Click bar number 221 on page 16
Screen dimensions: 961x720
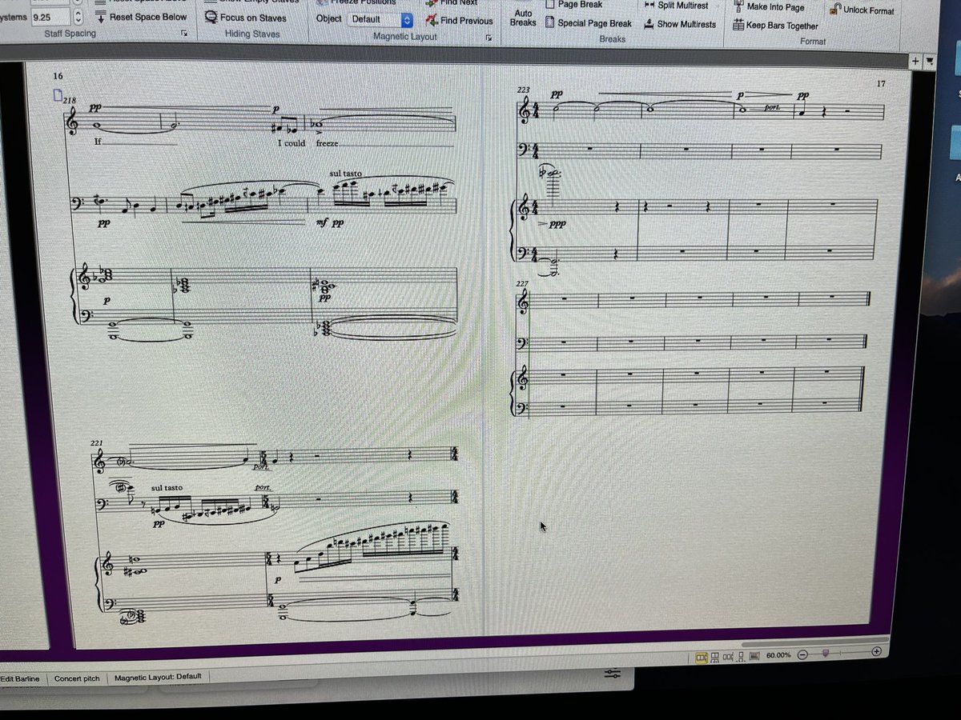pyautogui.click(x=98, y=442)
